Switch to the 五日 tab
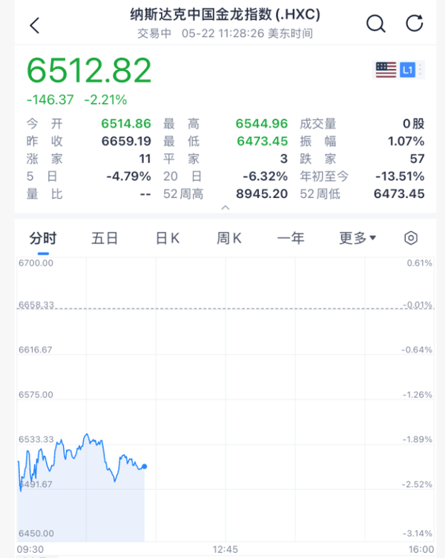 (105, 238)
